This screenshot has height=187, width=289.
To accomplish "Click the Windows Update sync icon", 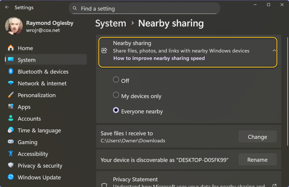I will [11, 177].
